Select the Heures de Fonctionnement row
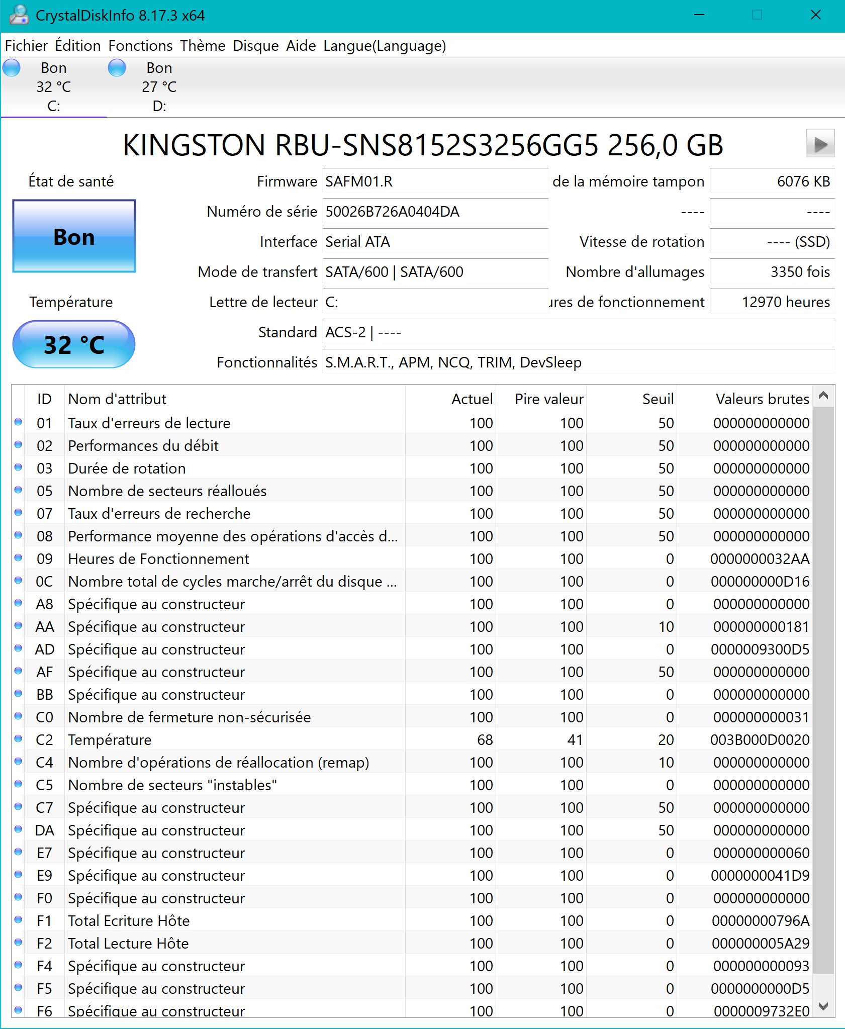Screen dimensions: 845x1029 click(412, 558)
